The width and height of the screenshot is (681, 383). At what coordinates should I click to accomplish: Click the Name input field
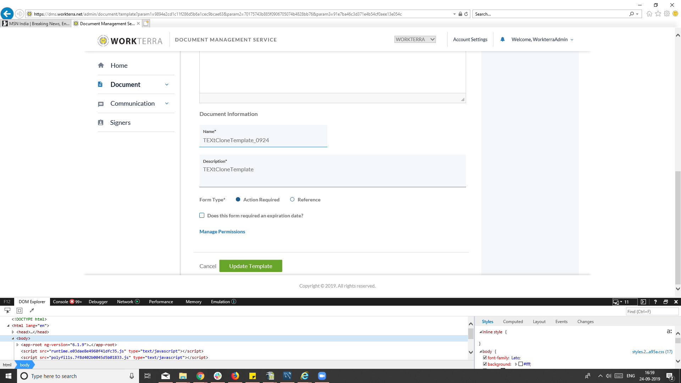coord(263,140)
